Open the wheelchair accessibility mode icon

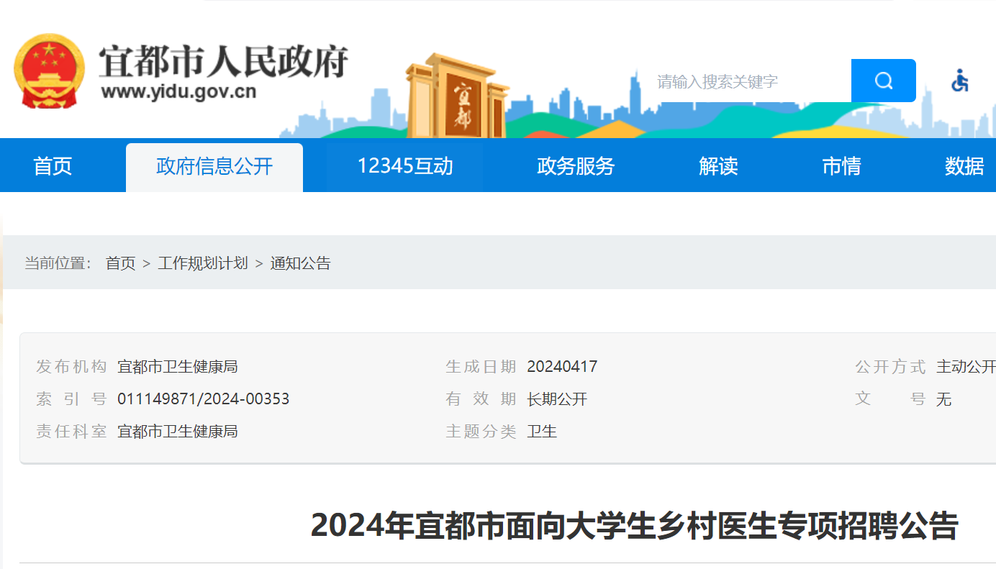click(959, 81)
